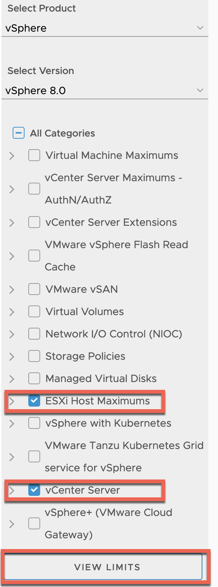
Task: Disable the vCenter Server checkbox
Action: click(34, 490)
